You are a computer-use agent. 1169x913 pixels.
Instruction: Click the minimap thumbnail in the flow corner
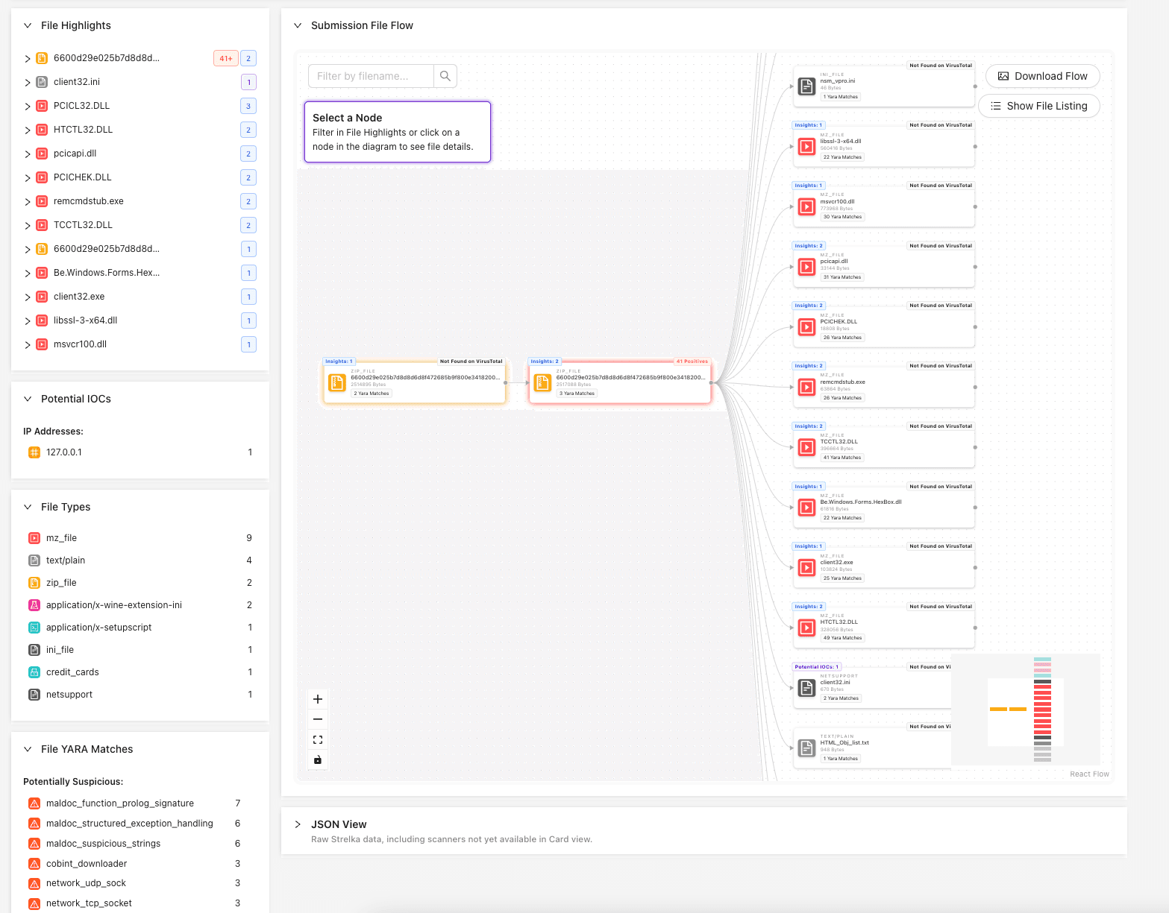click(x=1026, y=709)
